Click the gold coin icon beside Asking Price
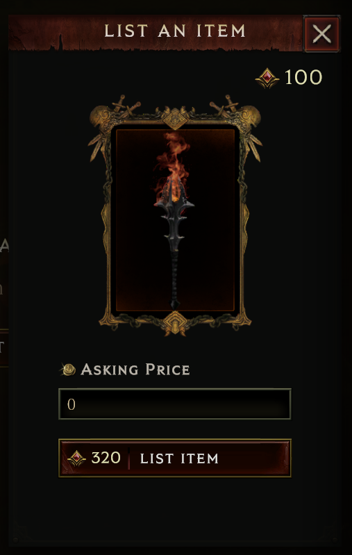This screenshot has height=555, width=352. coord(68,370)
